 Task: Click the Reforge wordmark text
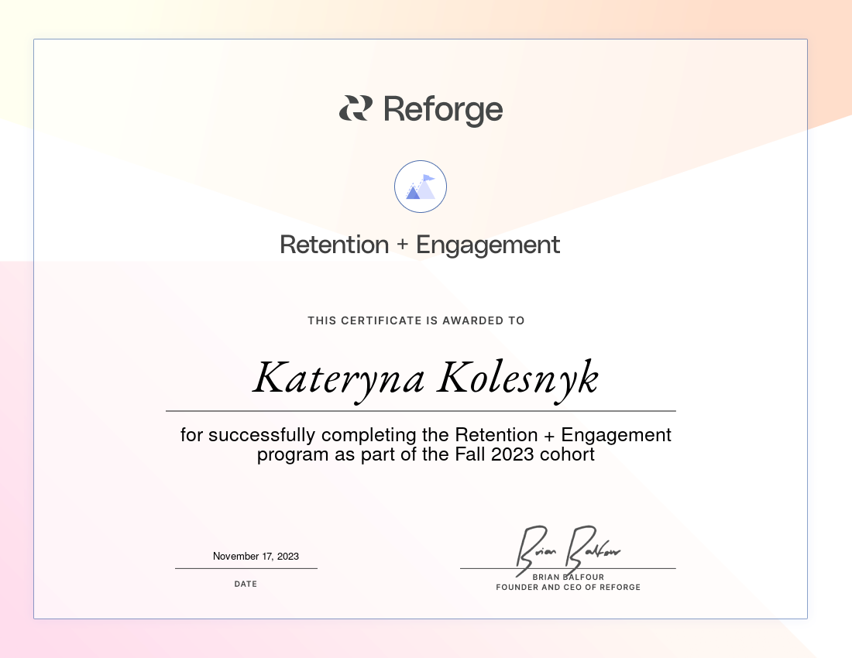tap(442, 110)
